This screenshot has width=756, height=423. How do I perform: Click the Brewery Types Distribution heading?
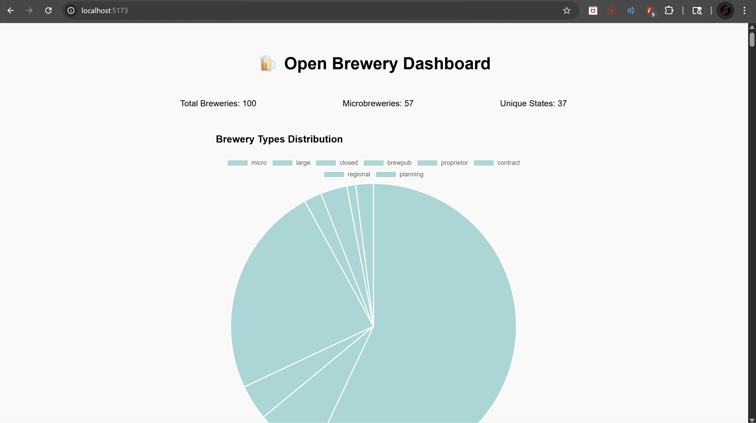(279, 139)
